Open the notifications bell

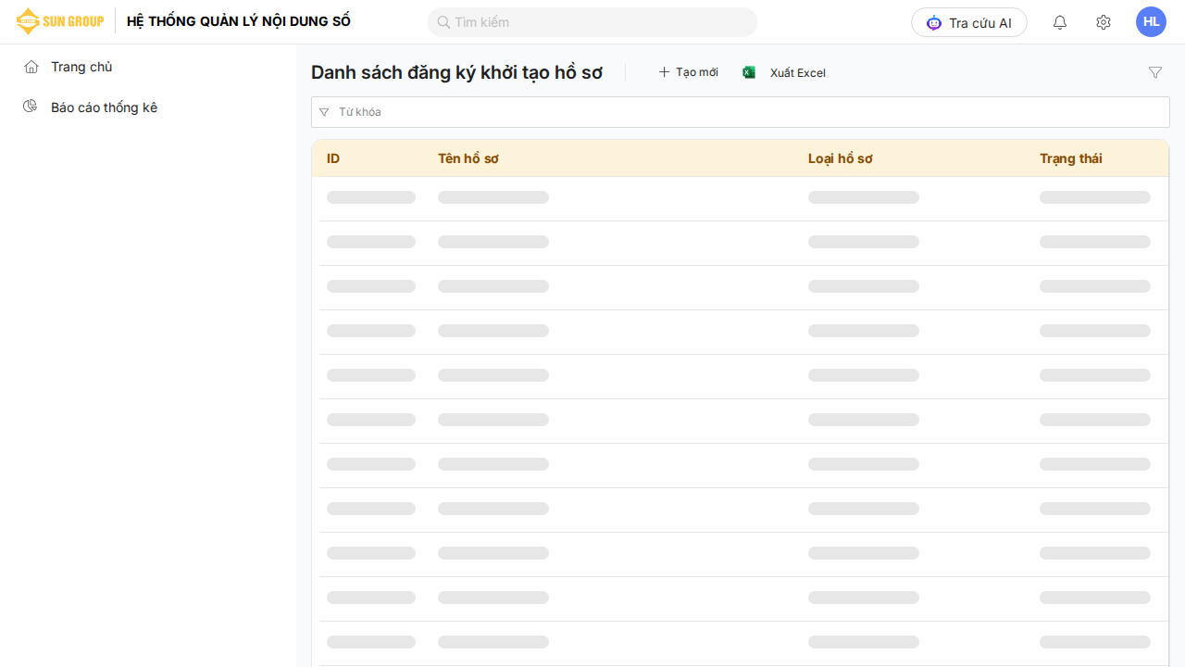click(1060, 22)
